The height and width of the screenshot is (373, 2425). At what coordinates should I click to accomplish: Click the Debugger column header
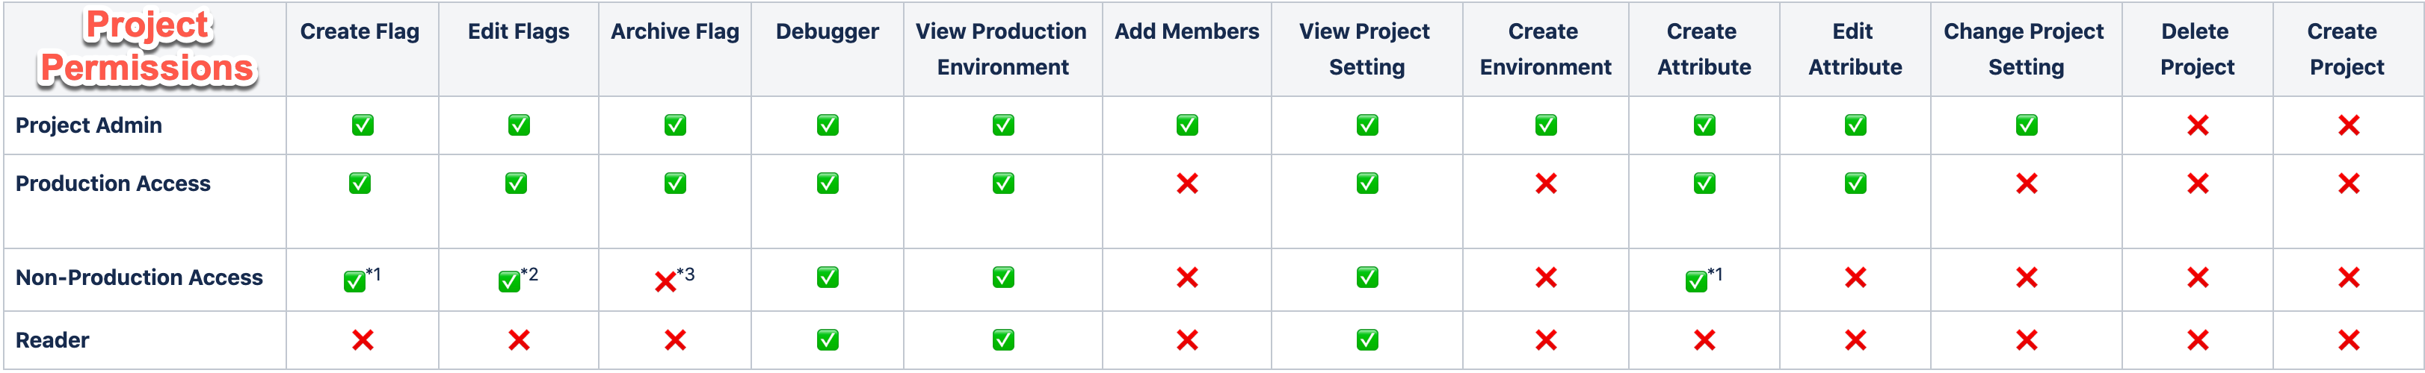[x=828, y=32]
